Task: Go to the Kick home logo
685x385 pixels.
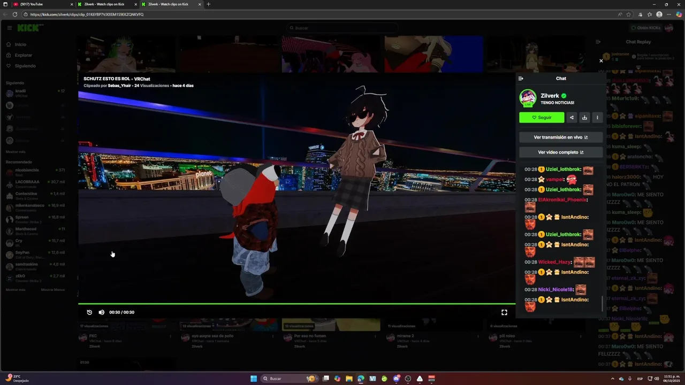Action: pyautogui.click(x=29, y=28)
